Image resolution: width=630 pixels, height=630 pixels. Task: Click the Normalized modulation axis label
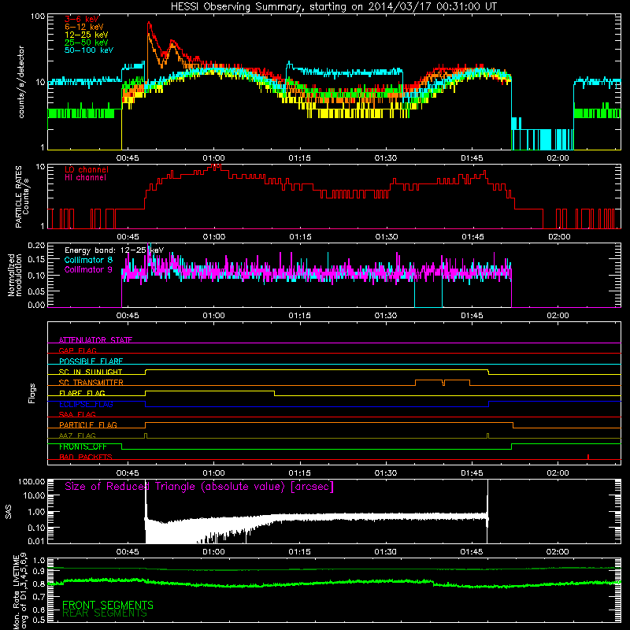[14, 275]
